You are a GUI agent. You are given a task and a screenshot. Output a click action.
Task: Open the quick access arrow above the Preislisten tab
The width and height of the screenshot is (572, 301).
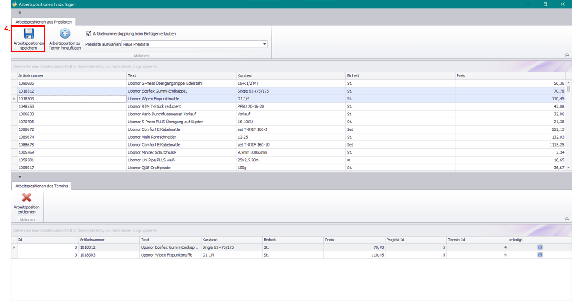(x=20, y=13)
